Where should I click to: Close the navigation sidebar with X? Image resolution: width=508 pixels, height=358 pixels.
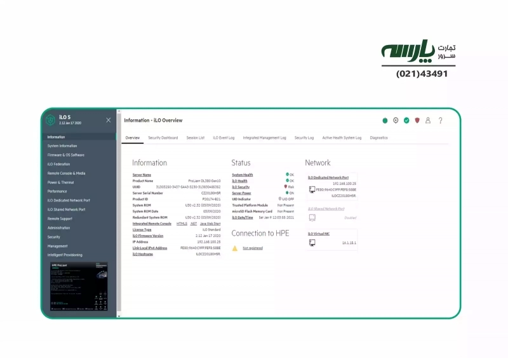[108, 120]
